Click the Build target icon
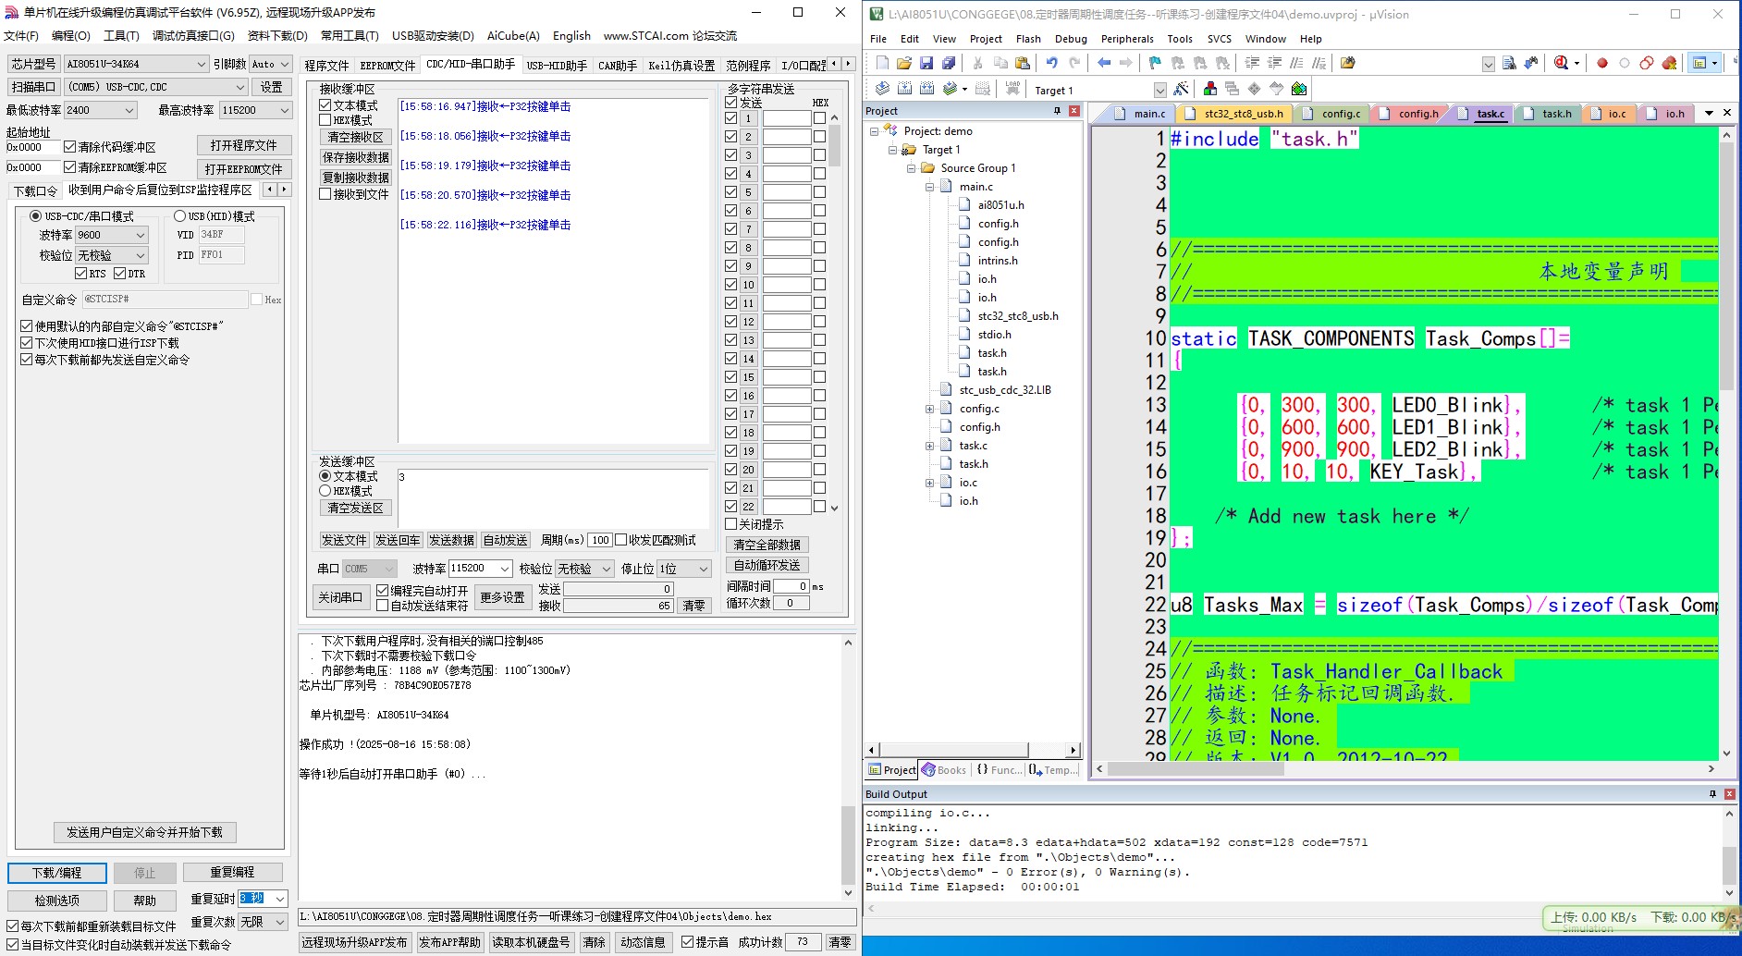This screenshot has height=956, width=1742. [x=904, y=89]
